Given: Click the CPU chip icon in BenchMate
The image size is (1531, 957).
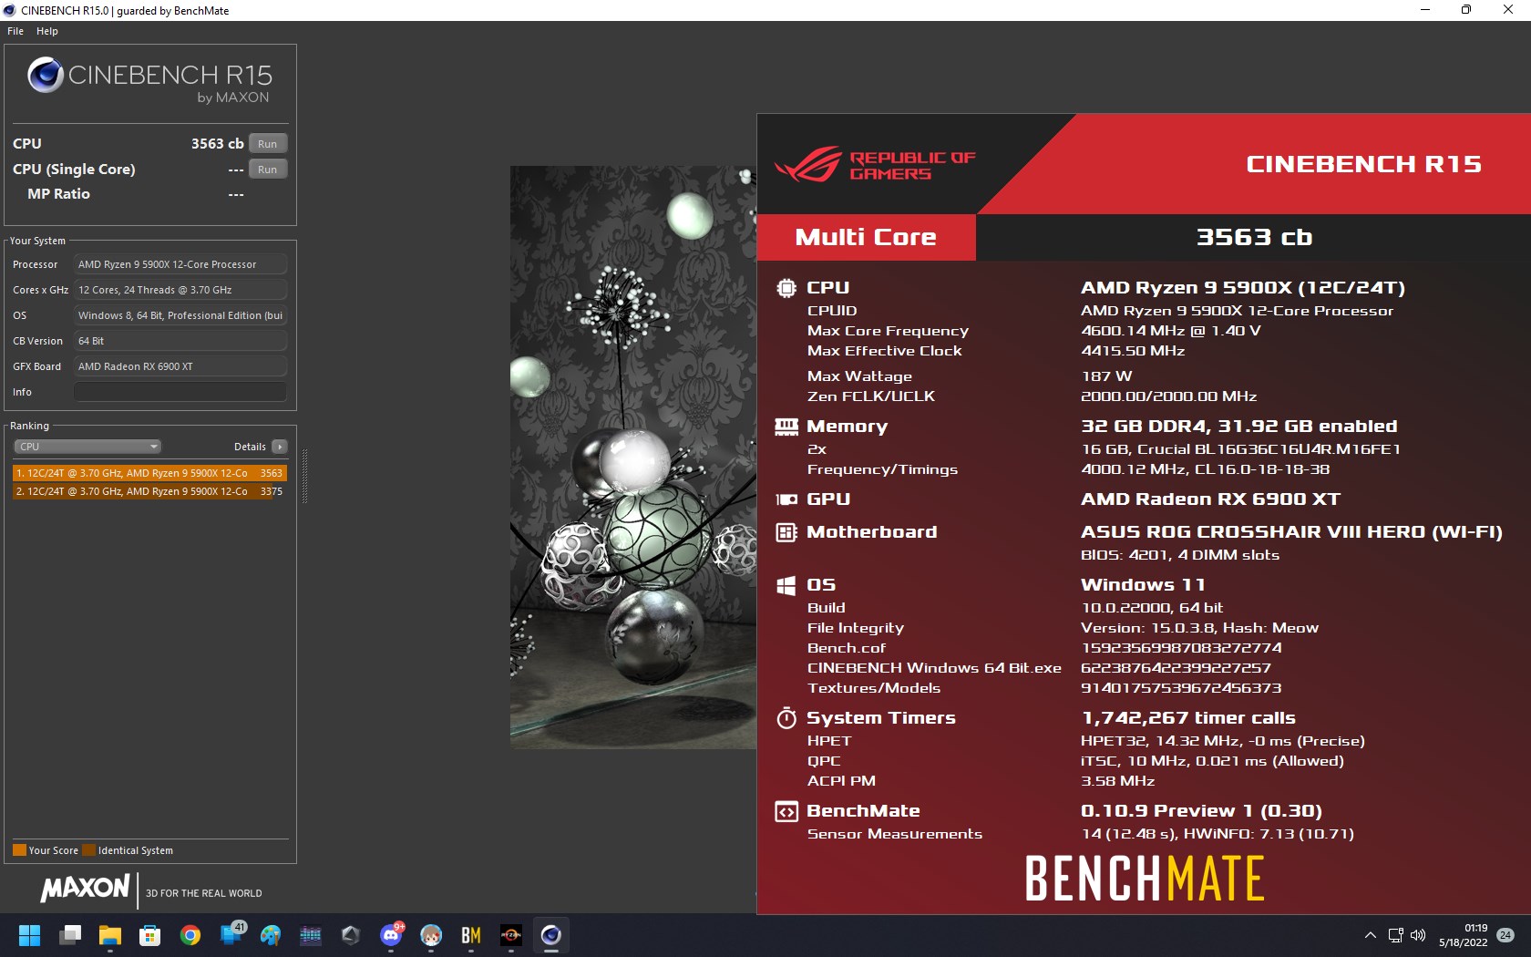Looking at the screenshot, I should (786, 288).
